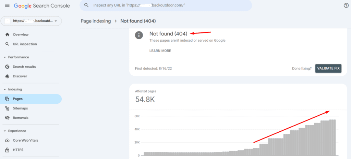
Task: Click the HTTPS padlock icon
Action: (7, 150)
